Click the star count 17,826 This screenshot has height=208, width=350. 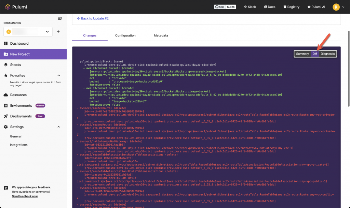tap(231, 7)
